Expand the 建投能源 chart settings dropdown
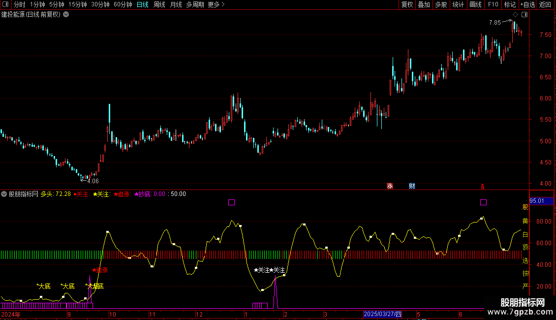Viewport: 556px width, 320px height. (x=66, y=14)
